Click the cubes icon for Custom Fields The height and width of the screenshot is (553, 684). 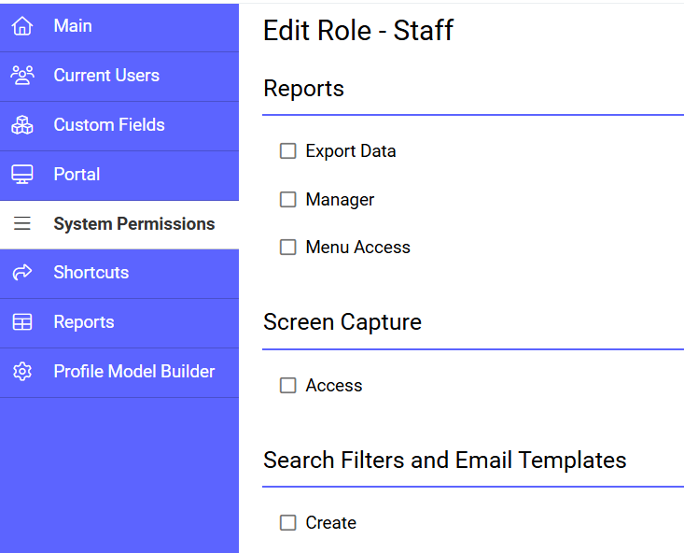point(22,125)
